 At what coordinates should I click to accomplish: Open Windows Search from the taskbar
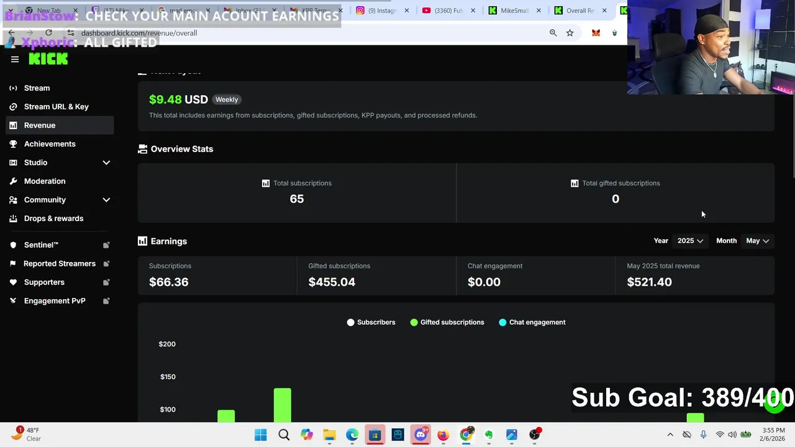[284, 435]
